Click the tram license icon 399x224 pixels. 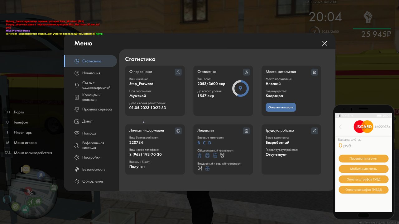215,156
